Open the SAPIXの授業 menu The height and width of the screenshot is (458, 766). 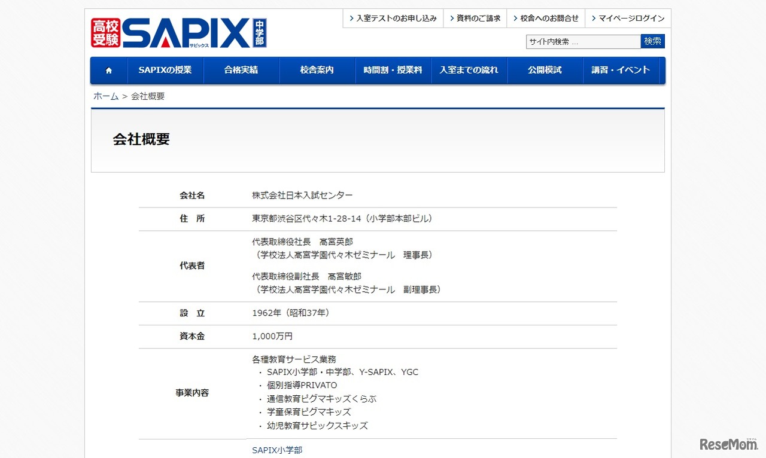click(165, 70)
